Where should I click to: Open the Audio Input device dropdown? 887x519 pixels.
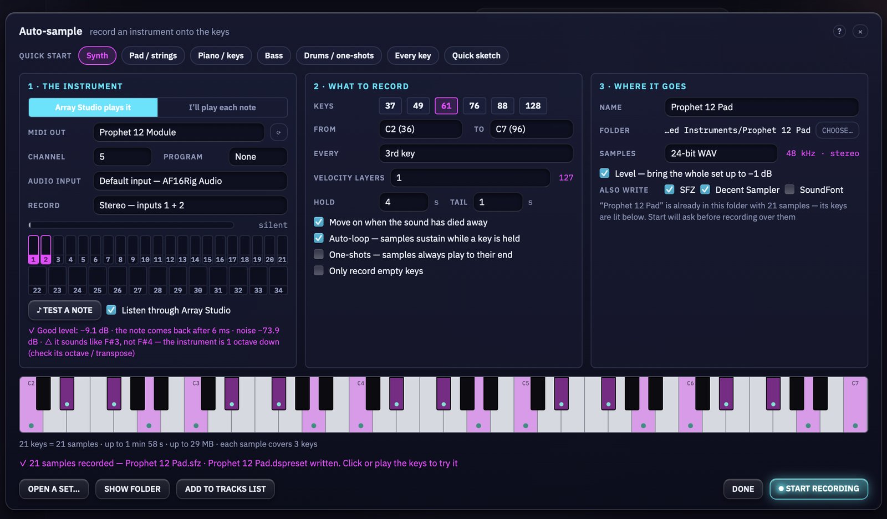tap(190, 181)
